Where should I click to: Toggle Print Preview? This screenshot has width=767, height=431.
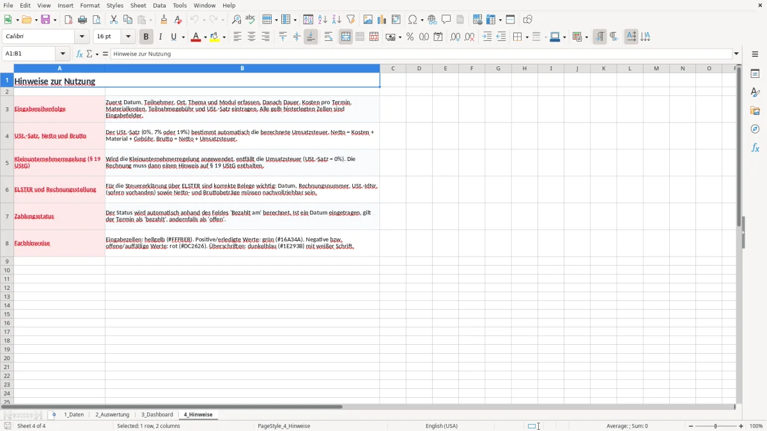click(97, 20)
